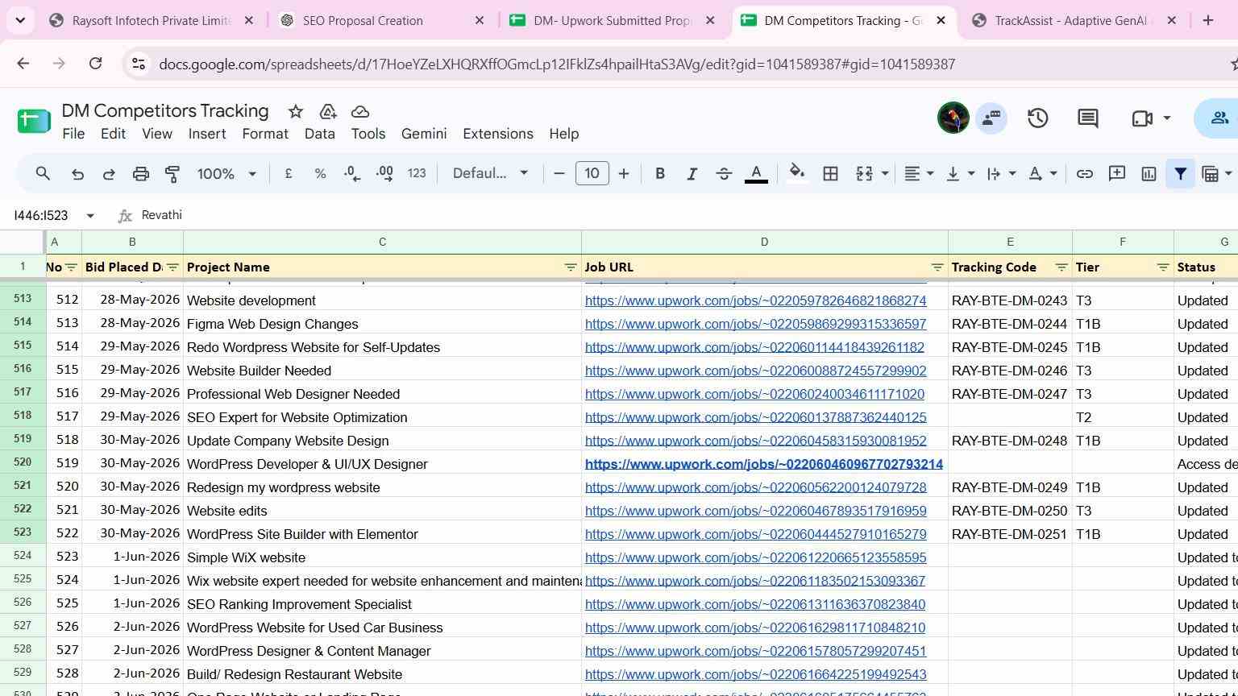Open the Tier column filter dropdown
This screenshot has height=696, width=1238.
[x=1162, y=267]
